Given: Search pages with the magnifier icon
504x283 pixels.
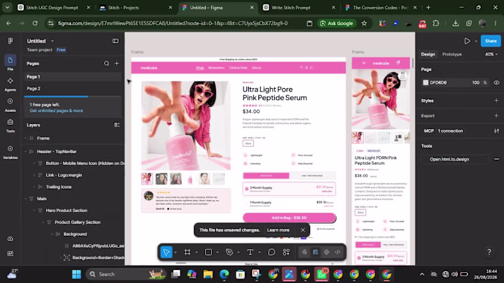Looking at the screenshot, I should click(x=106, y=64).
